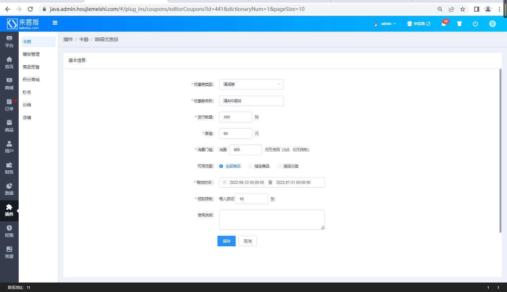Open the 优惠券类型 dropdown showing 满减券
507x292 pixels.
point(251,84)
